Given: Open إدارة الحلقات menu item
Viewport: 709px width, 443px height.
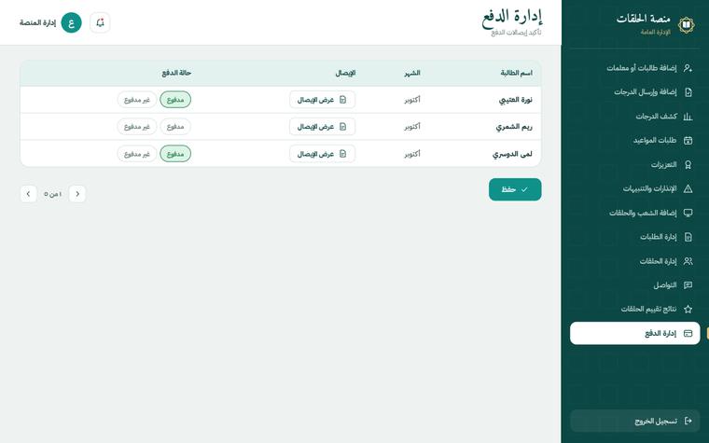Looking at the screenshot, I should click(635, 261).
